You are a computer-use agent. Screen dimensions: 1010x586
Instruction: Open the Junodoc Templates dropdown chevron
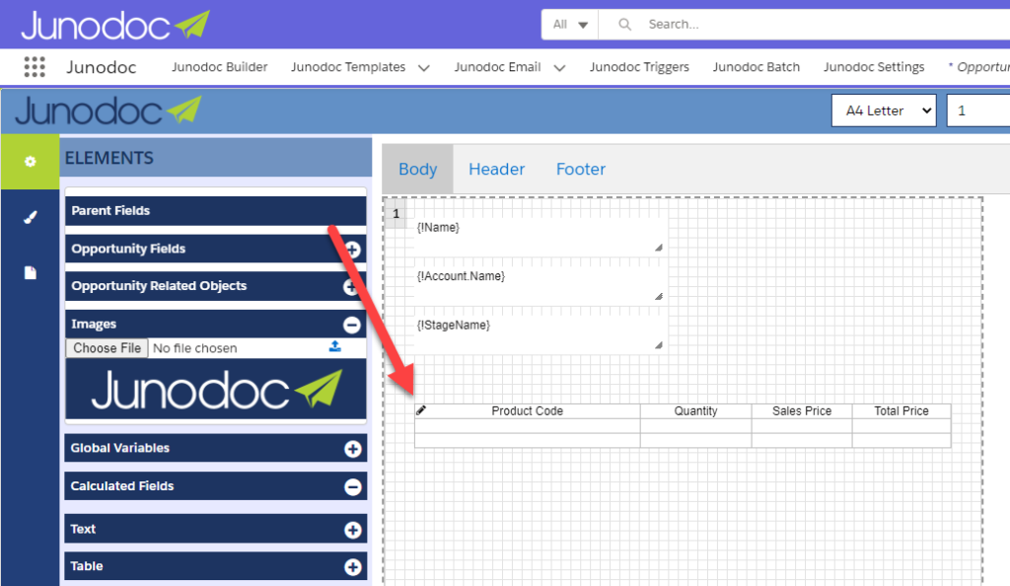point(424,68)
